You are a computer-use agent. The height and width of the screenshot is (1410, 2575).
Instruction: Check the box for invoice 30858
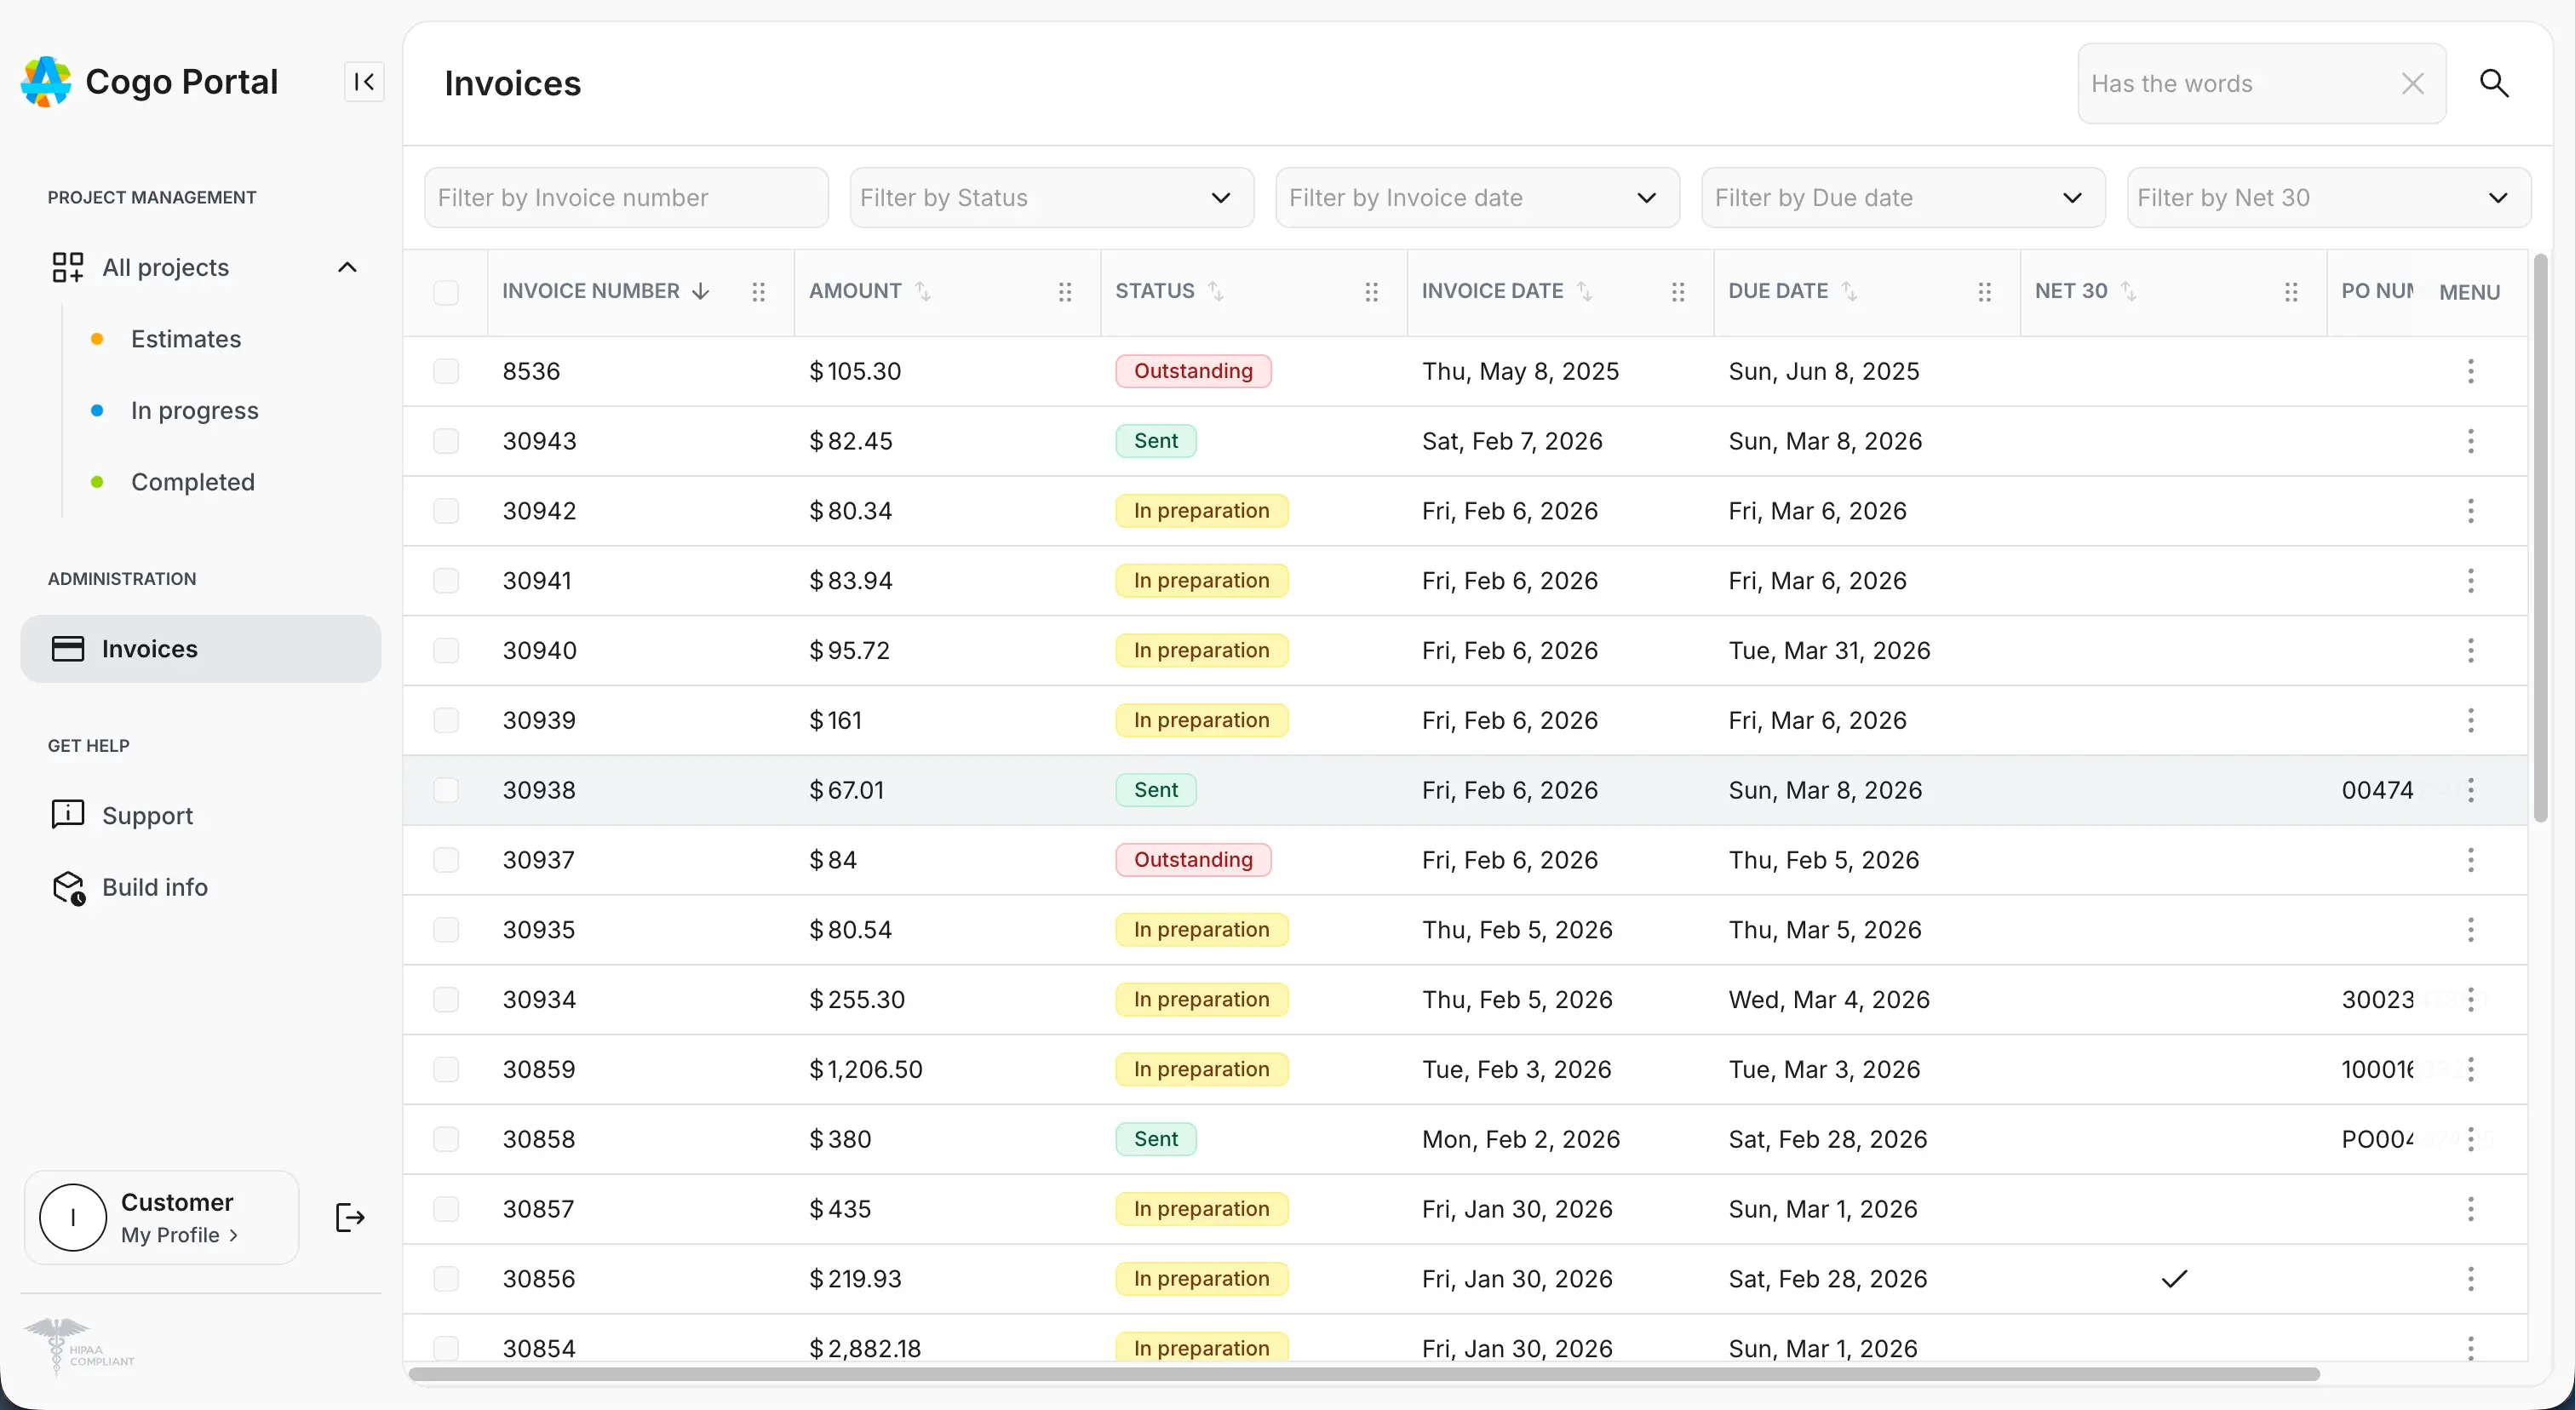click(446, 1139)
